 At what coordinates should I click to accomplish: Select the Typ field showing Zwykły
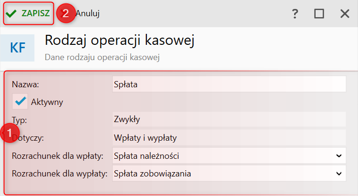pos(229,119)
